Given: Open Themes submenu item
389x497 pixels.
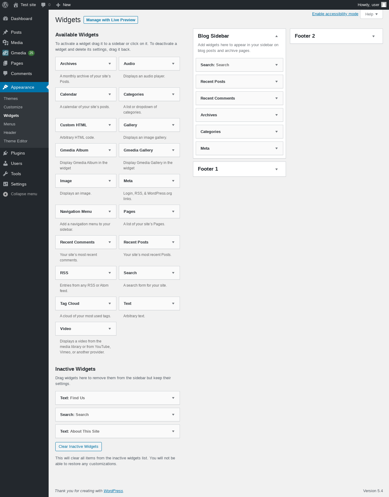Looking at the screenshot, I should 11,99.
